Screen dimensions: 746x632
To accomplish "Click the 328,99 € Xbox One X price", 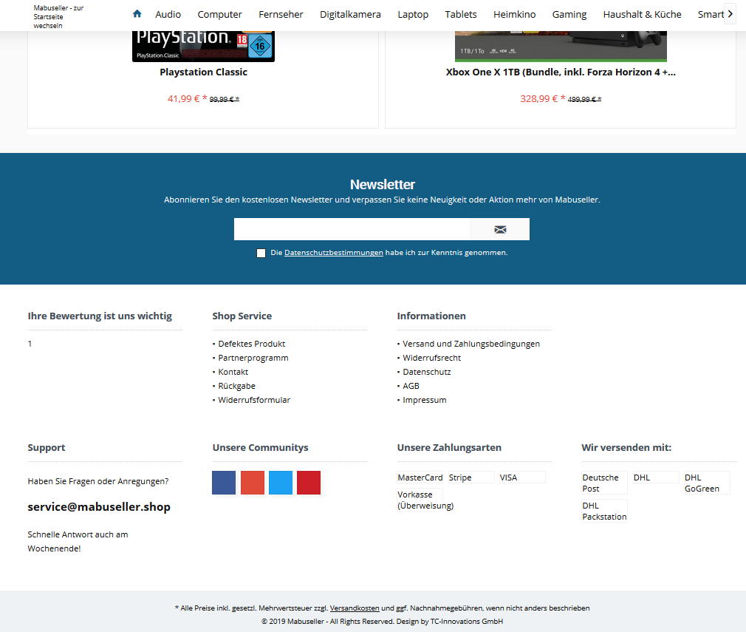I will click(x=542, y=98).
